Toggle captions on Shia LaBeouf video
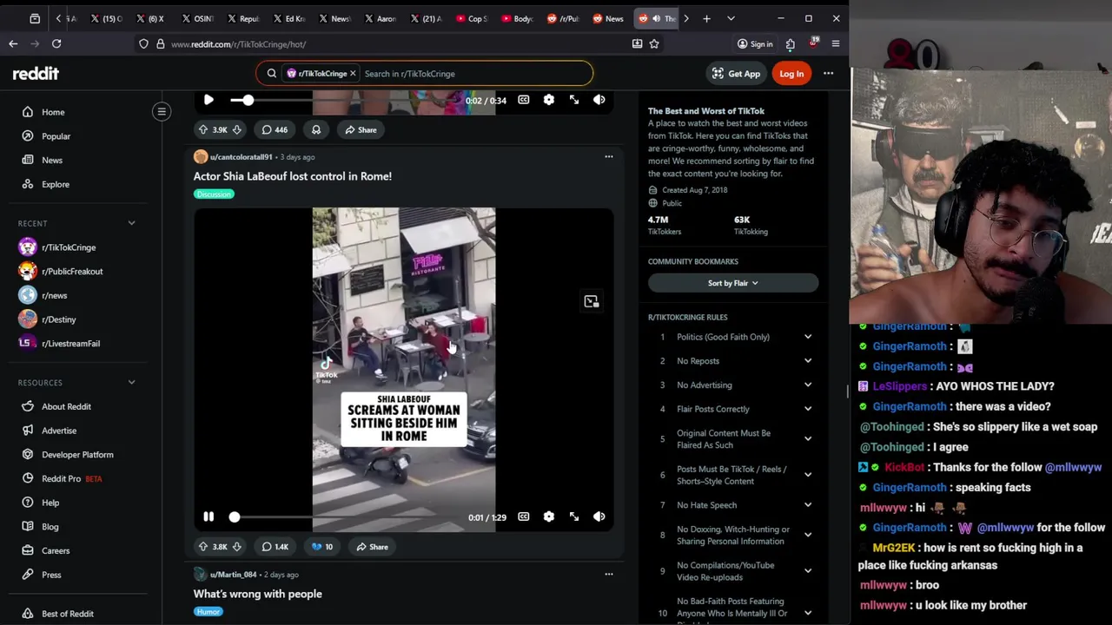Image resolution: width=1112 pixels, height=625 pixels. 524,516
